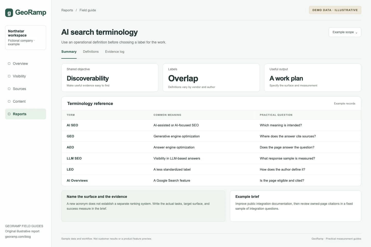Screen dimensions: 371x247
Task: Open the georamp.com/blog link
Action: (x=18, y=237)
